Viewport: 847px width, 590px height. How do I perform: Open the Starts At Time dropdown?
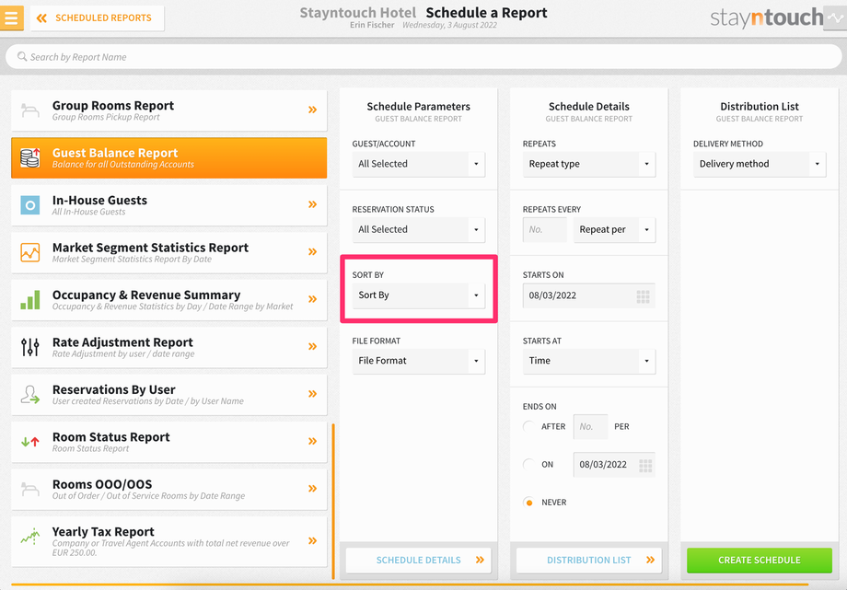(x=589, y=361)
